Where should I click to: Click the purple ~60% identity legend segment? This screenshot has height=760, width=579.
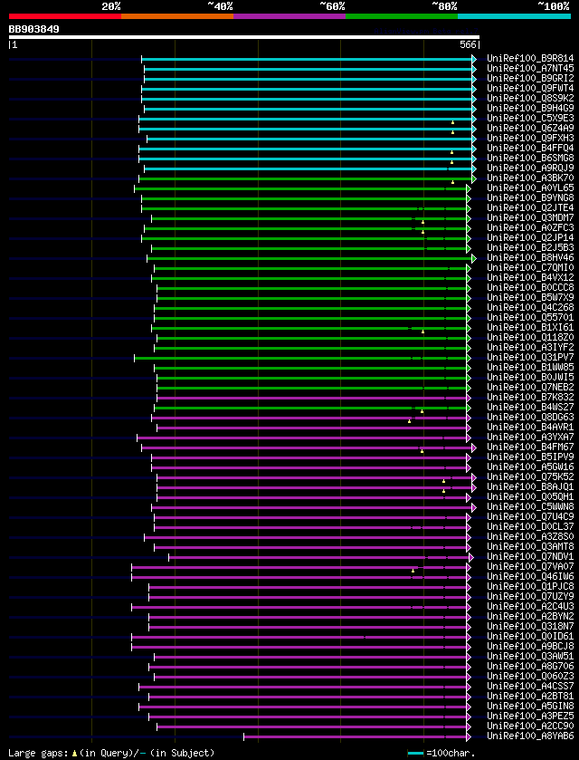click(x=289, y=16)
